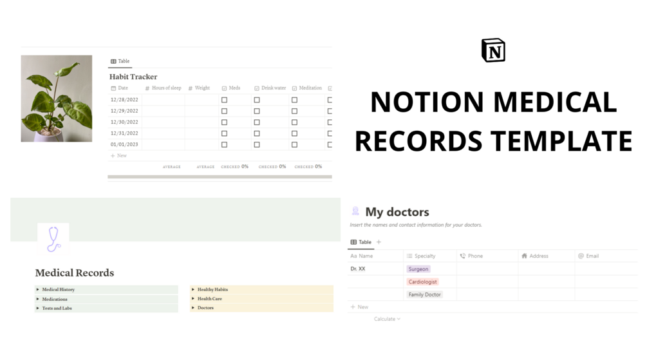Click the Meditation column icon
The height and width of the screenshot is (364, 647).
tap(294, 88)
